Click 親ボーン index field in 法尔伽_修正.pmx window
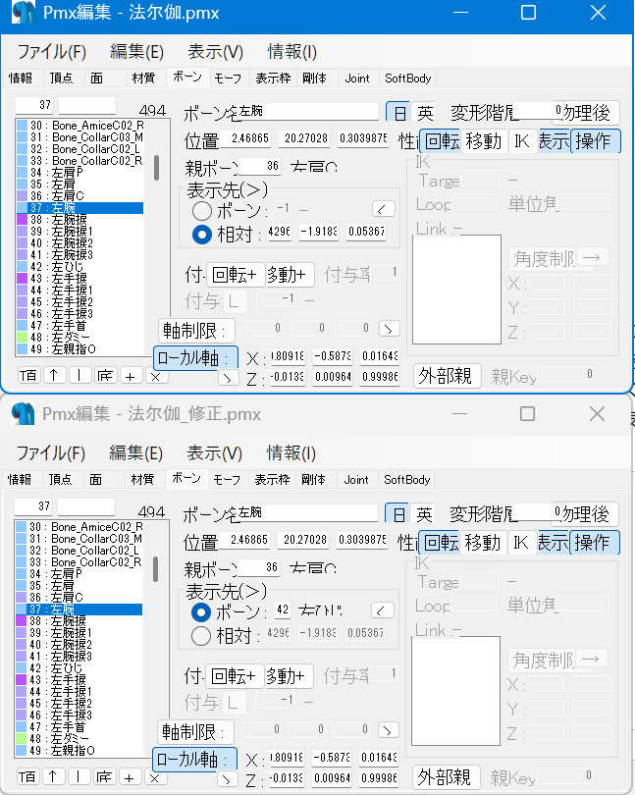 [x=259, y=567]
